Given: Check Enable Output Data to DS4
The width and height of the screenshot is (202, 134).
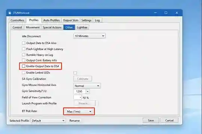Looking at the screenshot, I should 24,66.
